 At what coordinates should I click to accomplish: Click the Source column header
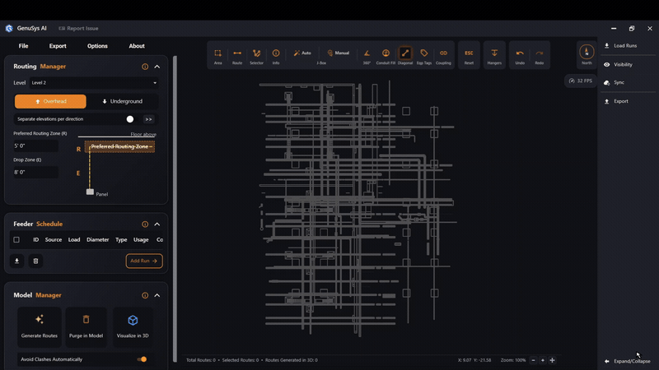(54, 240)
